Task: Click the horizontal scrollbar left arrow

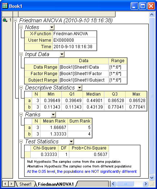Action: click(x=113, y=184)
